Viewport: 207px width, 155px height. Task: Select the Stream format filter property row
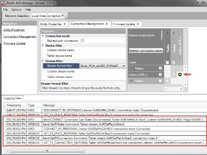[x=61, y=66]
